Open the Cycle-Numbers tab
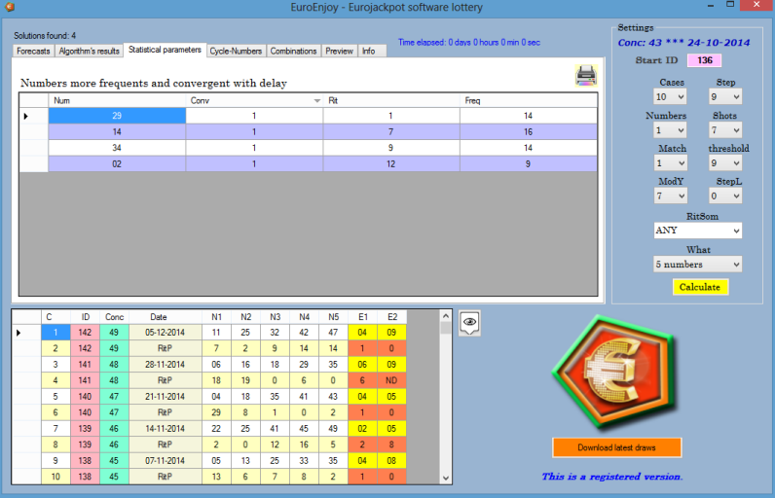The width and height of the screenshot is (775, 498). pyautogui.click(x=236, y=51)
